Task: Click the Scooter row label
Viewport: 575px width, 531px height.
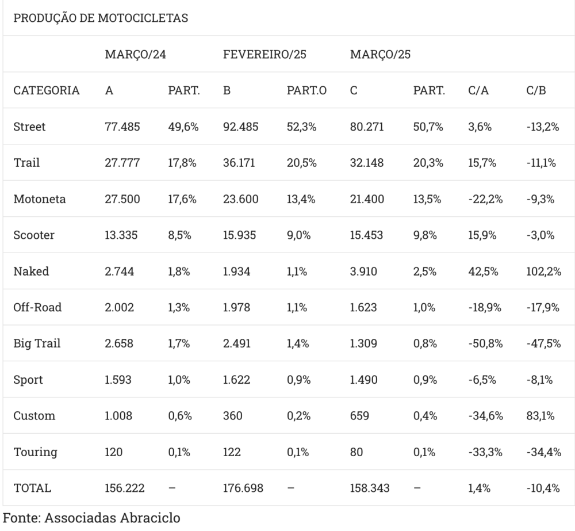Action: tap(34, 235)
